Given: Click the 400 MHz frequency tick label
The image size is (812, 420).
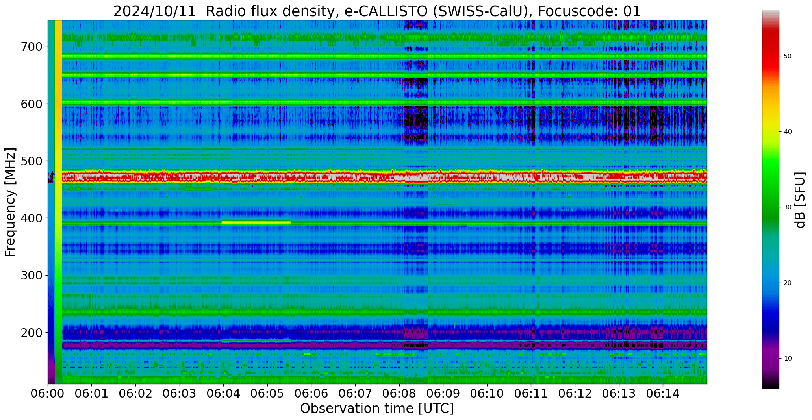Looking at the screenshot, I should click(32, 218).
